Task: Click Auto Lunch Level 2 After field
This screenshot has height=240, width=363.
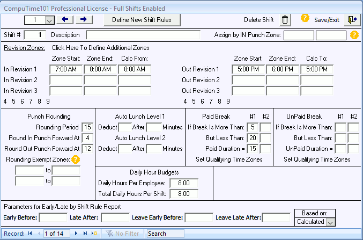Action: [x=154, y=149]
